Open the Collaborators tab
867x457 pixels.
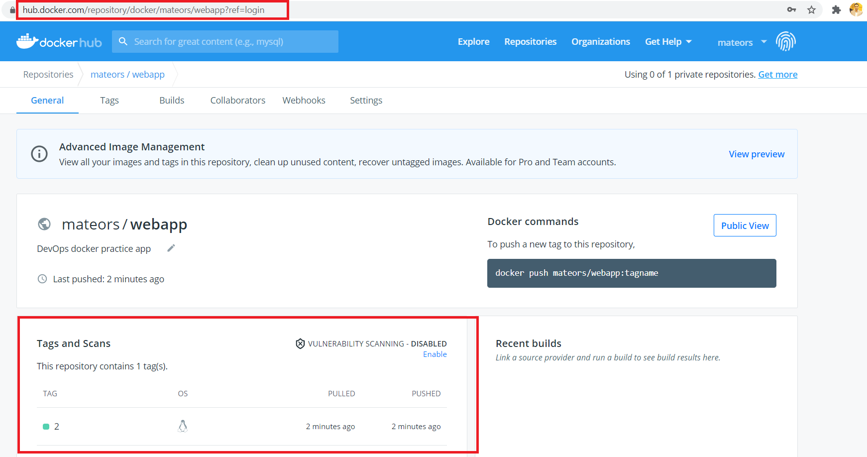(238, 100)
